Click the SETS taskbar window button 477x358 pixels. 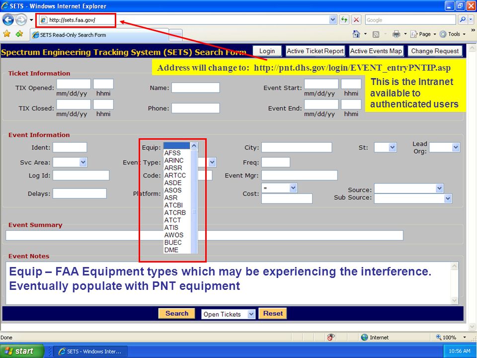(90, 352)
